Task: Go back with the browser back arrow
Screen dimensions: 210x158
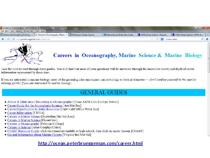Action: [3, 39]
